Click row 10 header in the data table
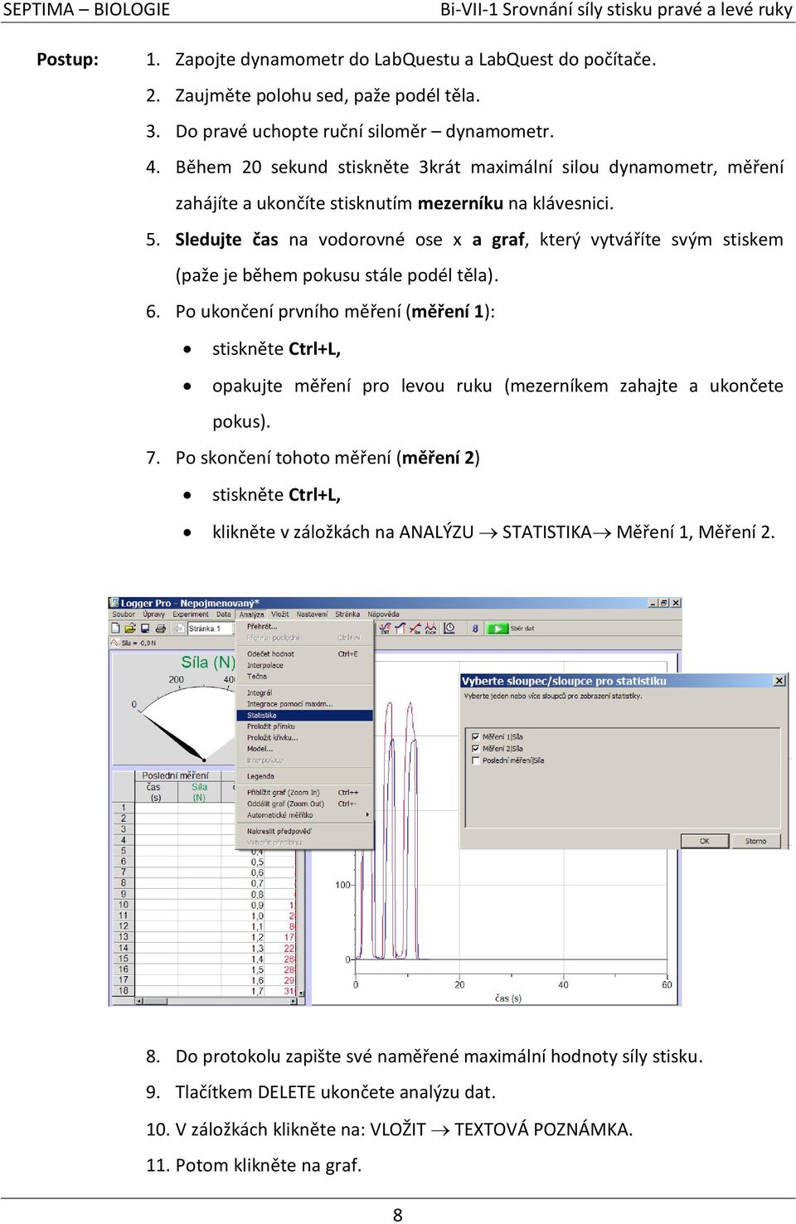The width and height of the screenshot is (796, 1224). point(123,905)
